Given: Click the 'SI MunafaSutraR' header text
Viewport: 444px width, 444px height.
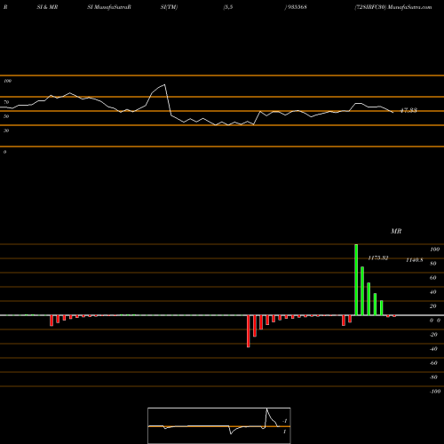Looking at the screenshot, I should pos(109,7).
